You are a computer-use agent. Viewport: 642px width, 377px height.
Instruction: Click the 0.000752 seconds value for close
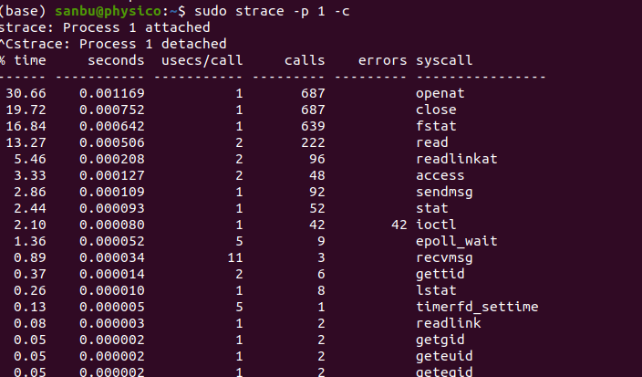click(112, 110)
